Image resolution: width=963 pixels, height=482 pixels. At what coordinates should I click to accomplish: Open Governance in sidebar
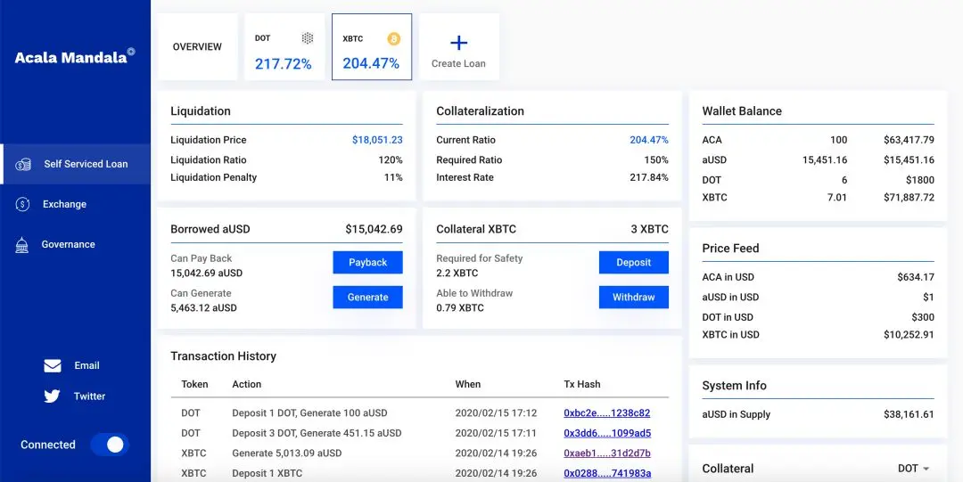pos(75,244)
